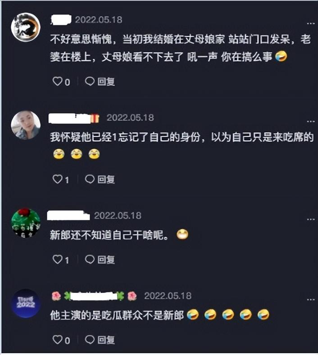Screen dimensions: 318x355
Task: Click the 回复 text on the first comment
Action: point(106,82)
